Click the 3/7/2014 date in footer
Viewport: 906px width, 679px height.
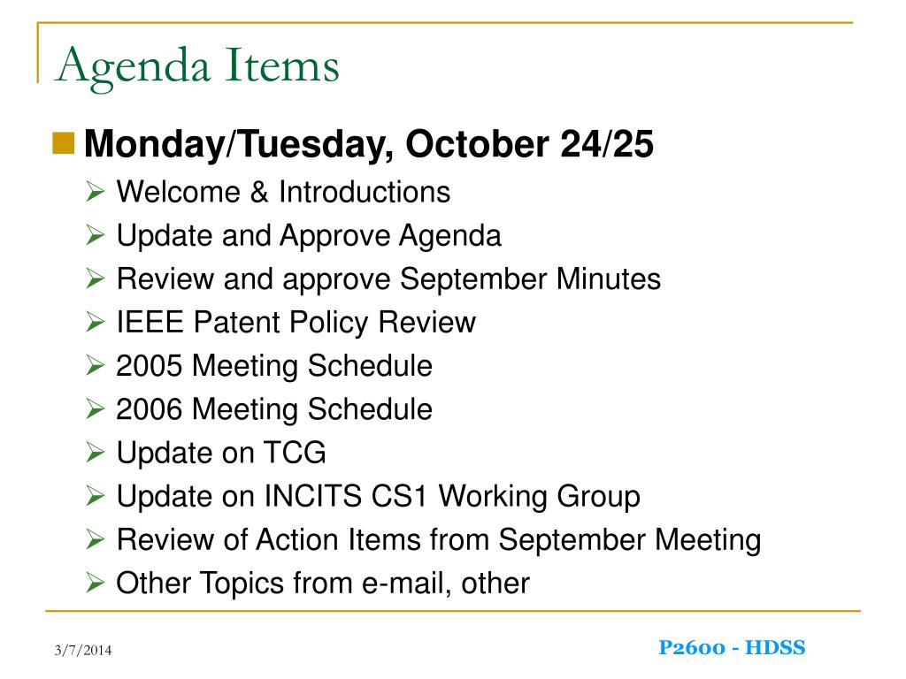click(83, 651)
